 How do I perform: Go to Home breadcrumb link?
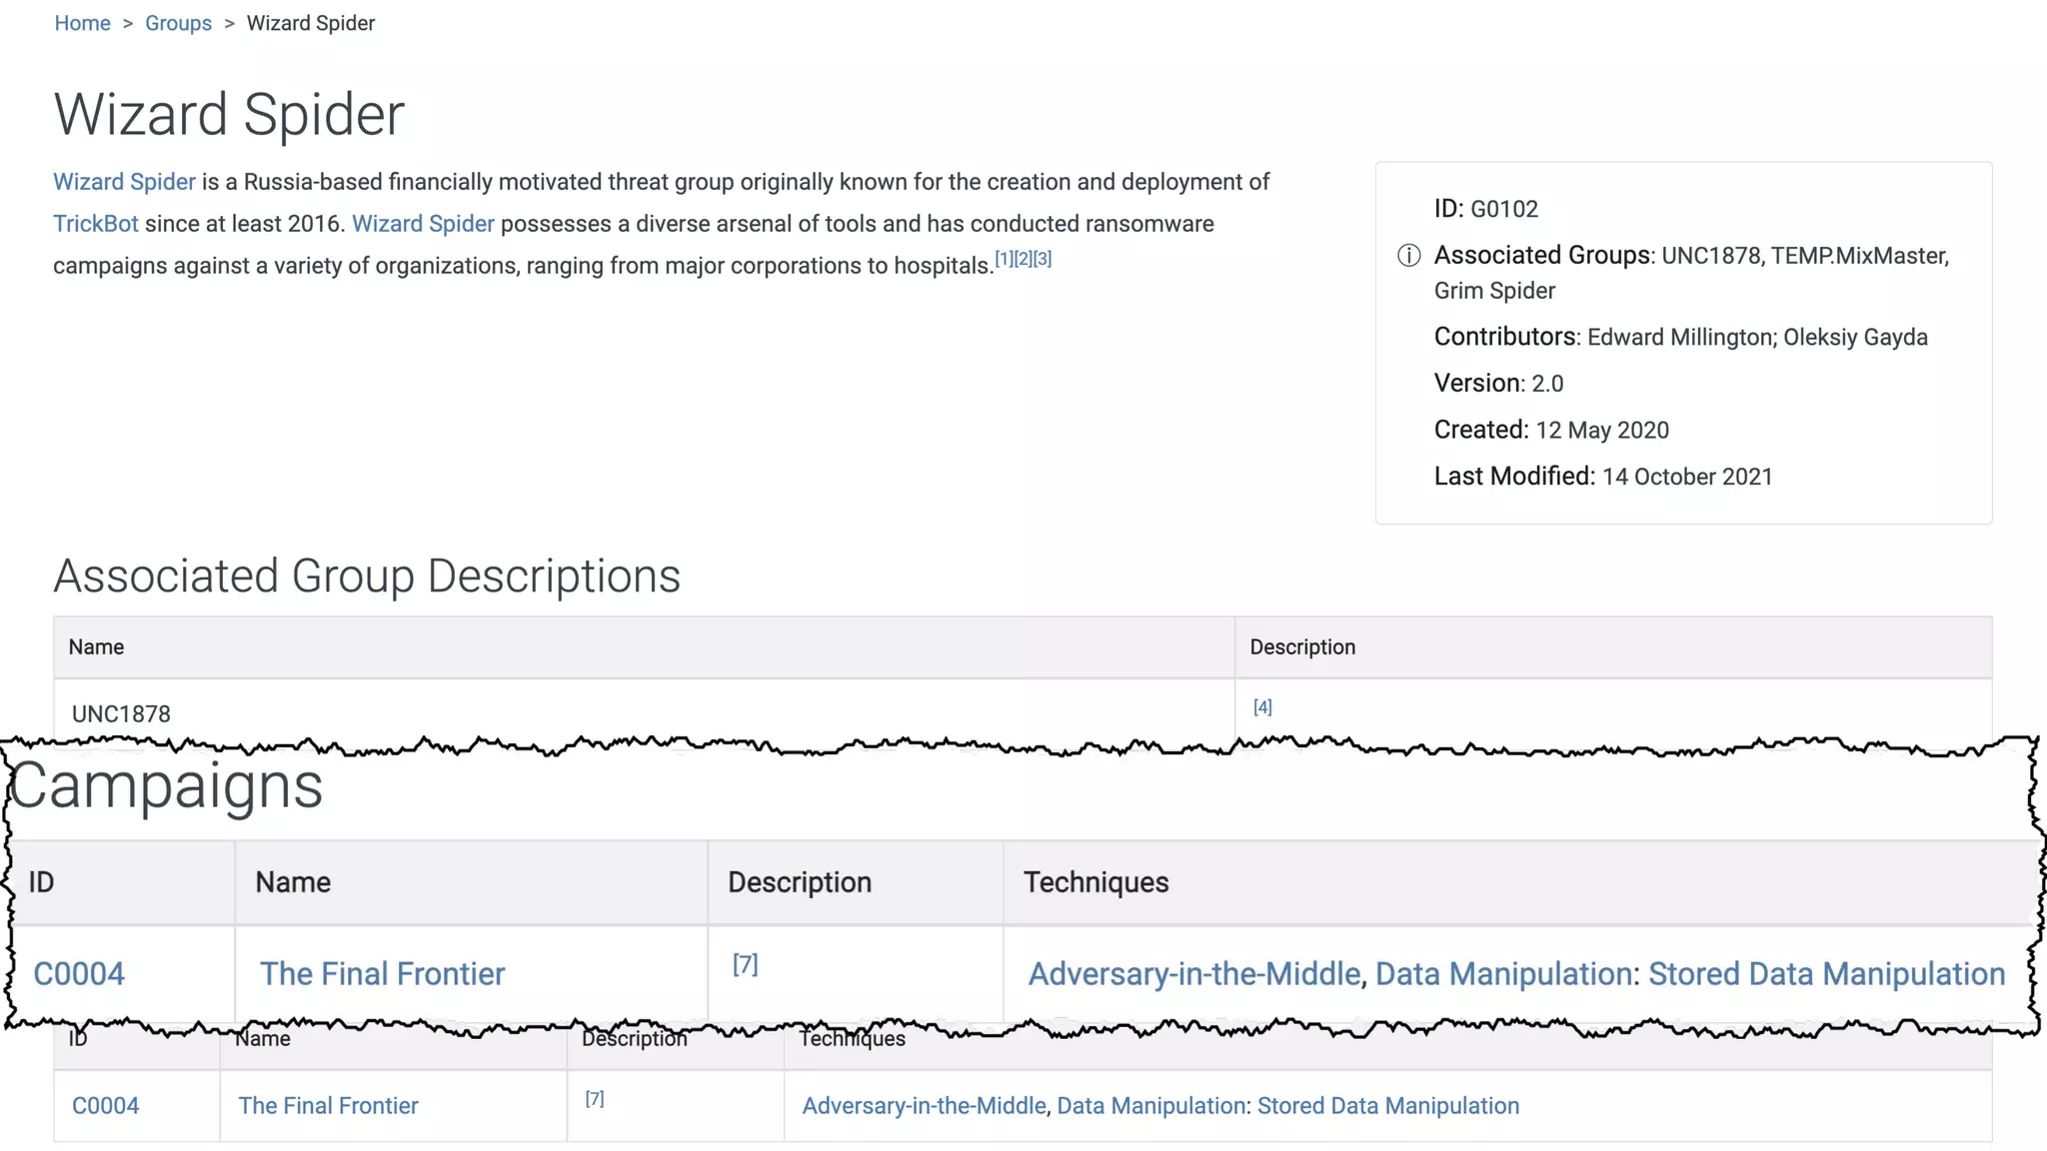coord(82,23)
